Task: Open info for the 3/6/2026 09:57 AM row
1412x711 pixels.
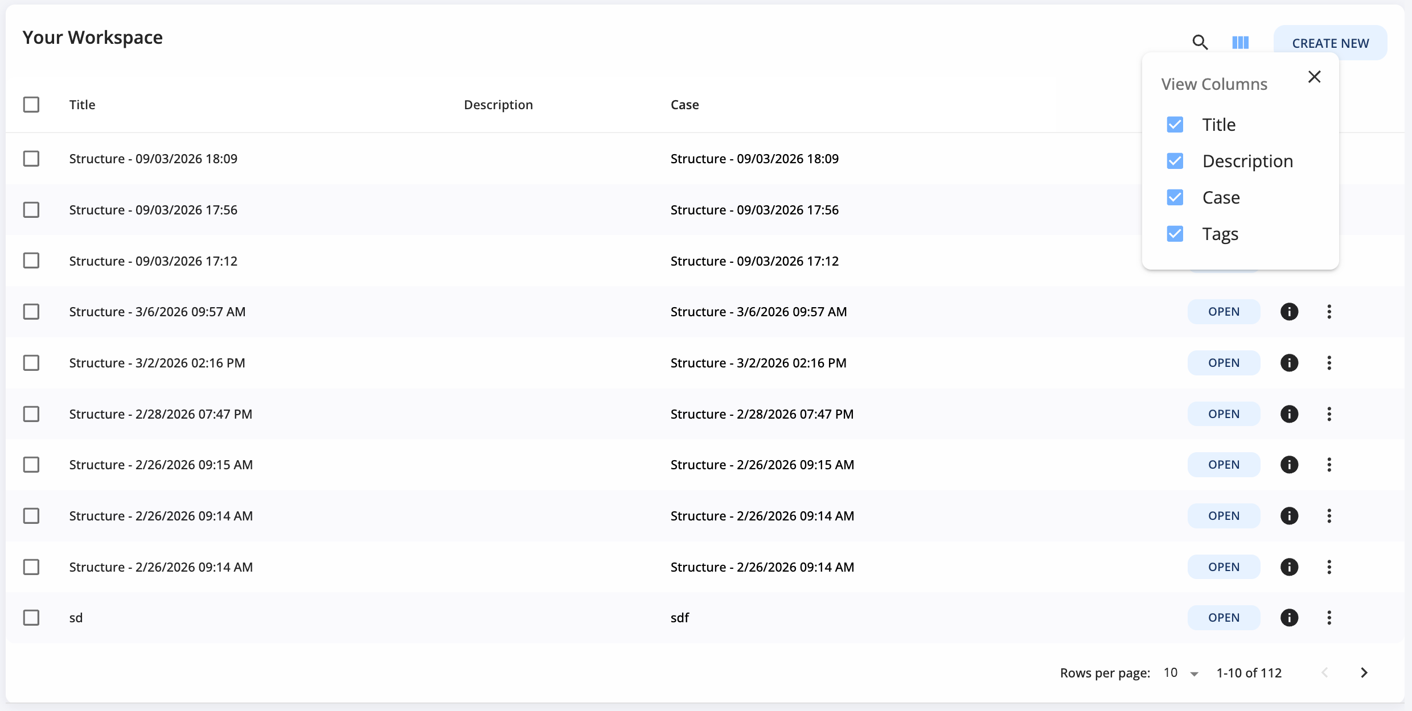Action: 1289,312
